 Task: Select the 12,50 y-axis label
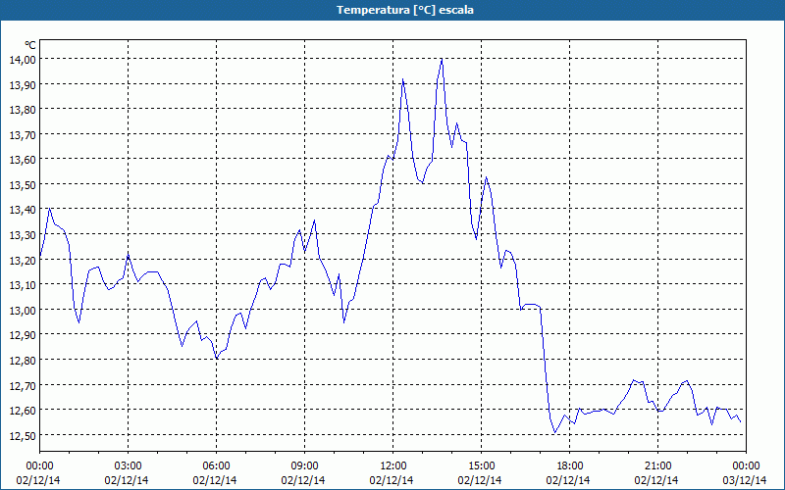point(23,435)
